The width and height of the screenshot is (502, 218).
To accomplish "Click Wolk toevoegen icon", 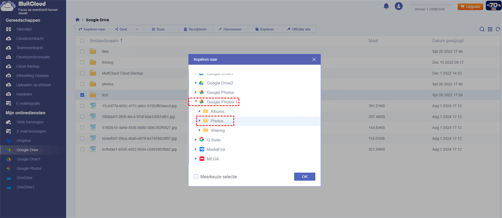I will [8, 122].
